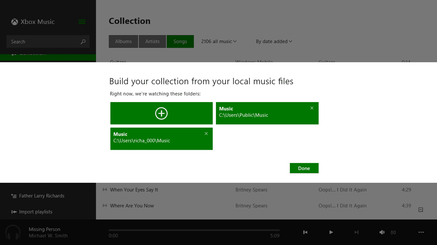This screenshot has height=245, width=437.
Task: Click inside the Search input field
Action: [x=43, y=42]
